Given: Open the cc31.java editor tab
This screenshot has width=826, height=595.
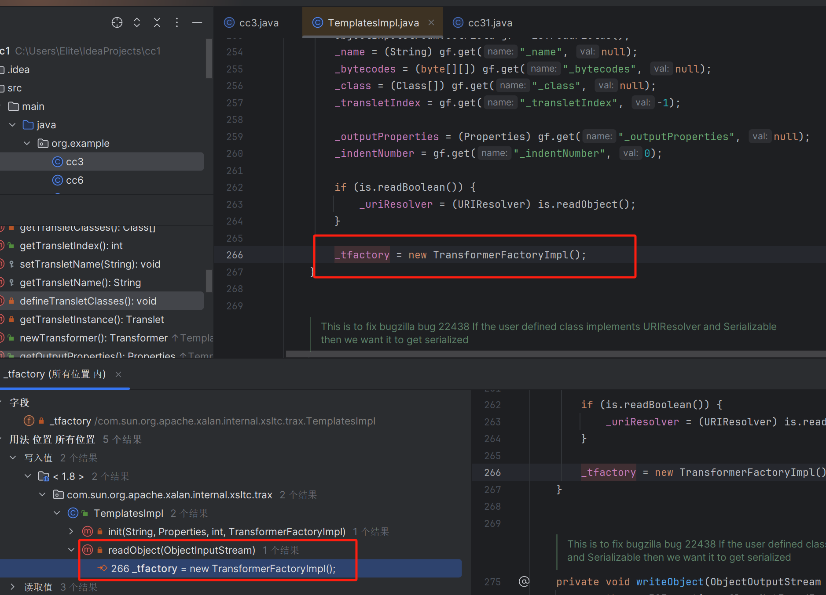Looking at the screenshot, I should click(x=483, y=23).
